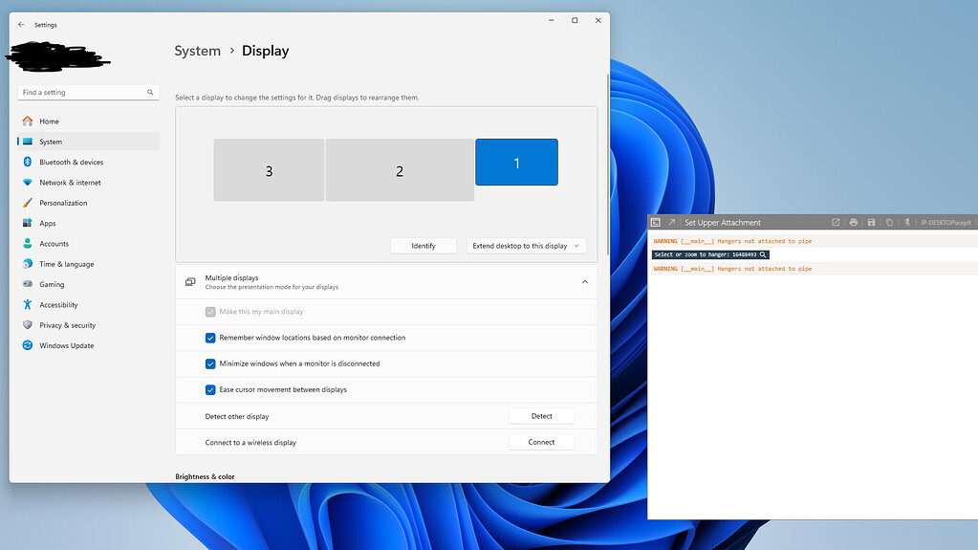
Task: Toggle Remember window locations checkbox
Action: pyautogui.click(x=210, y=338)
